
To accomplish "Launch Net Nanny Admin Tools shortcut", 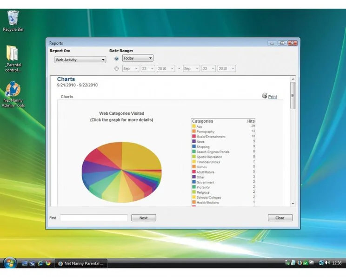I will 13,89.
